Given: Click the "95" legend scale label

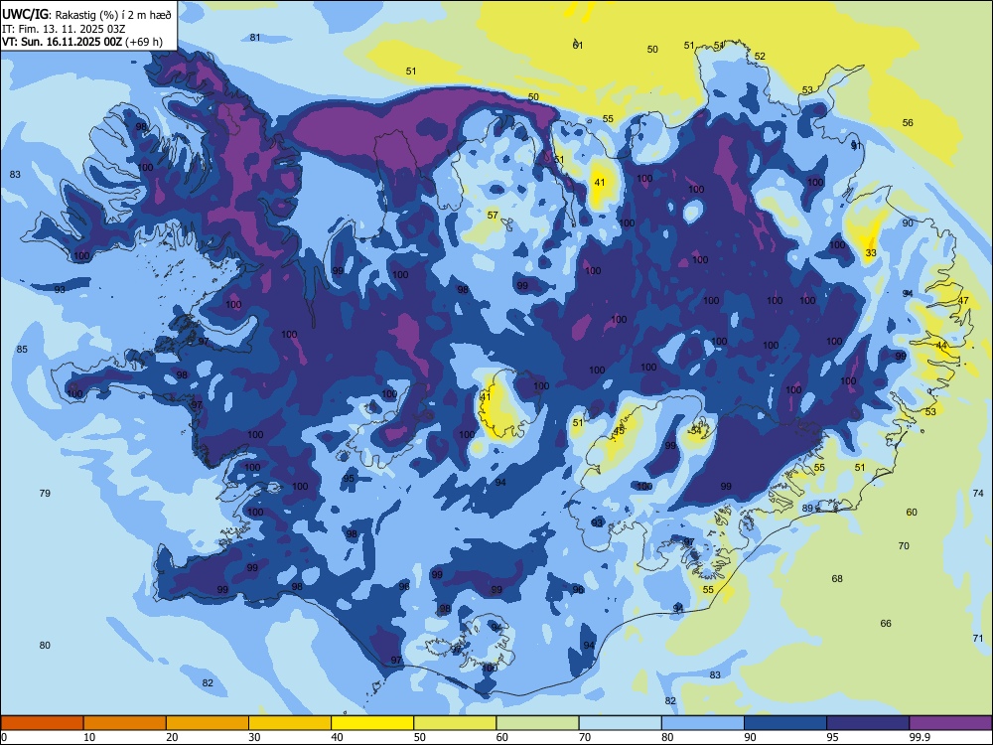Looking at the screenshot, I should [833, 737].
